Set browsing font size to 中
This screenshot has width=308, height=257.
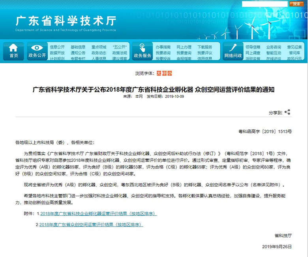[164, 74]
